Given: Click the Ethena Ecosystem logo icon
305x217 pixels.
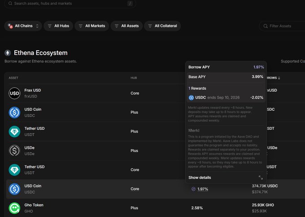Looking at the screenshot, I should click(8, 53).
